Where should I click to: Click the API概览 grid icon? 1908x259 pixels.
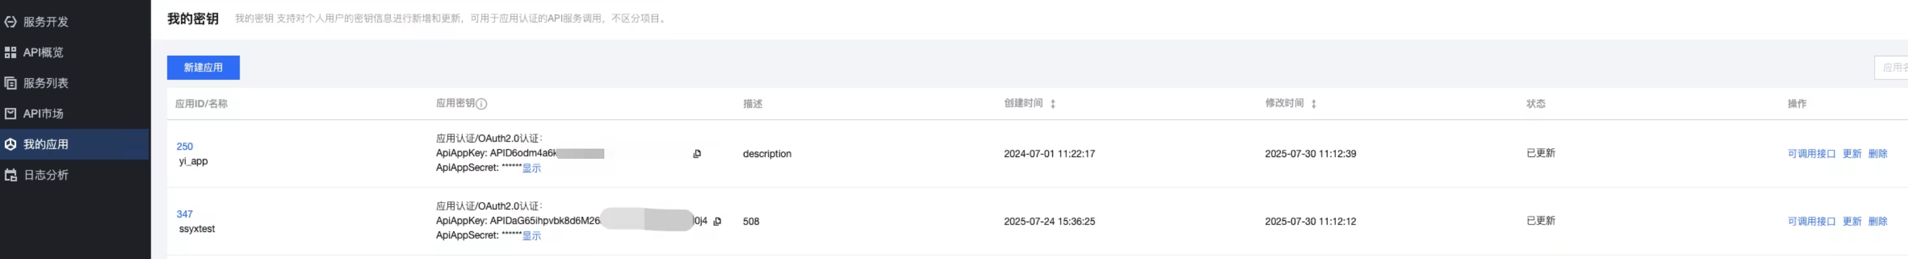[x=10, y=52]
